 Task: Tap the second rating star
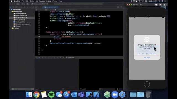click(x=143, y=54)
